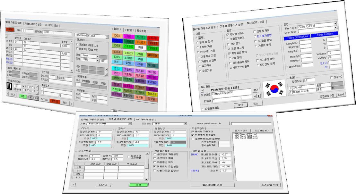356x194 pixels.
Task: Open the 025-Steel-030T.cnd dropdown
Action: tap(107, 37)
